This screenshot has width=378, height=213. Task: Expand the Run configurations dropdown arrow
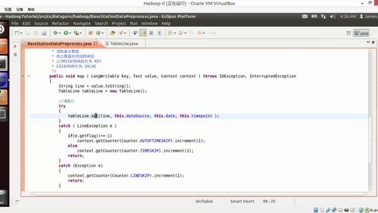(x=70, y=33)
